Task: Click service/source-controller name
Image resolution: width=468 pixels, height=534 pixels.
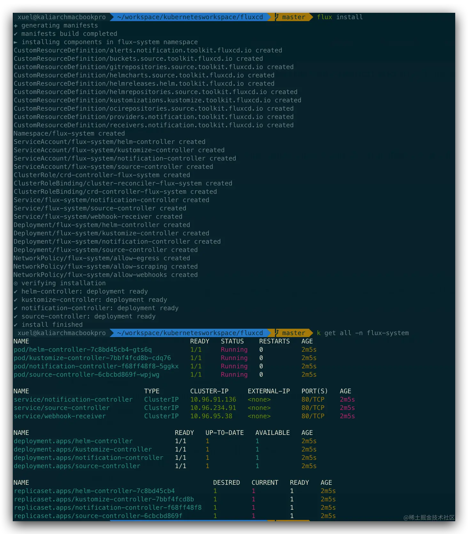Action: point(62,408)
